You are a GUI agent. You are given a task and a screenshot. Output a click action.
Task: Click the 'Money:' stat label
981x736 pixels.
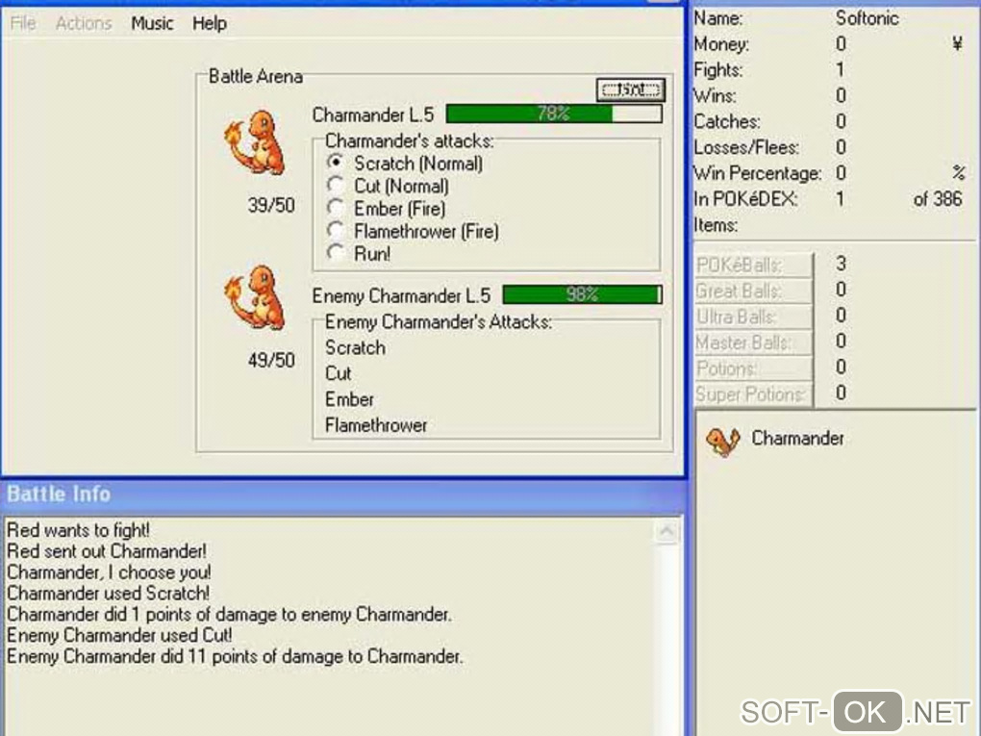pos(721,44)
